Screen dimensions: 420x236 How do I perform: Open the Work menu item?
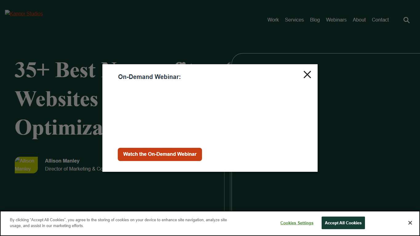click(x=273, y=20)
